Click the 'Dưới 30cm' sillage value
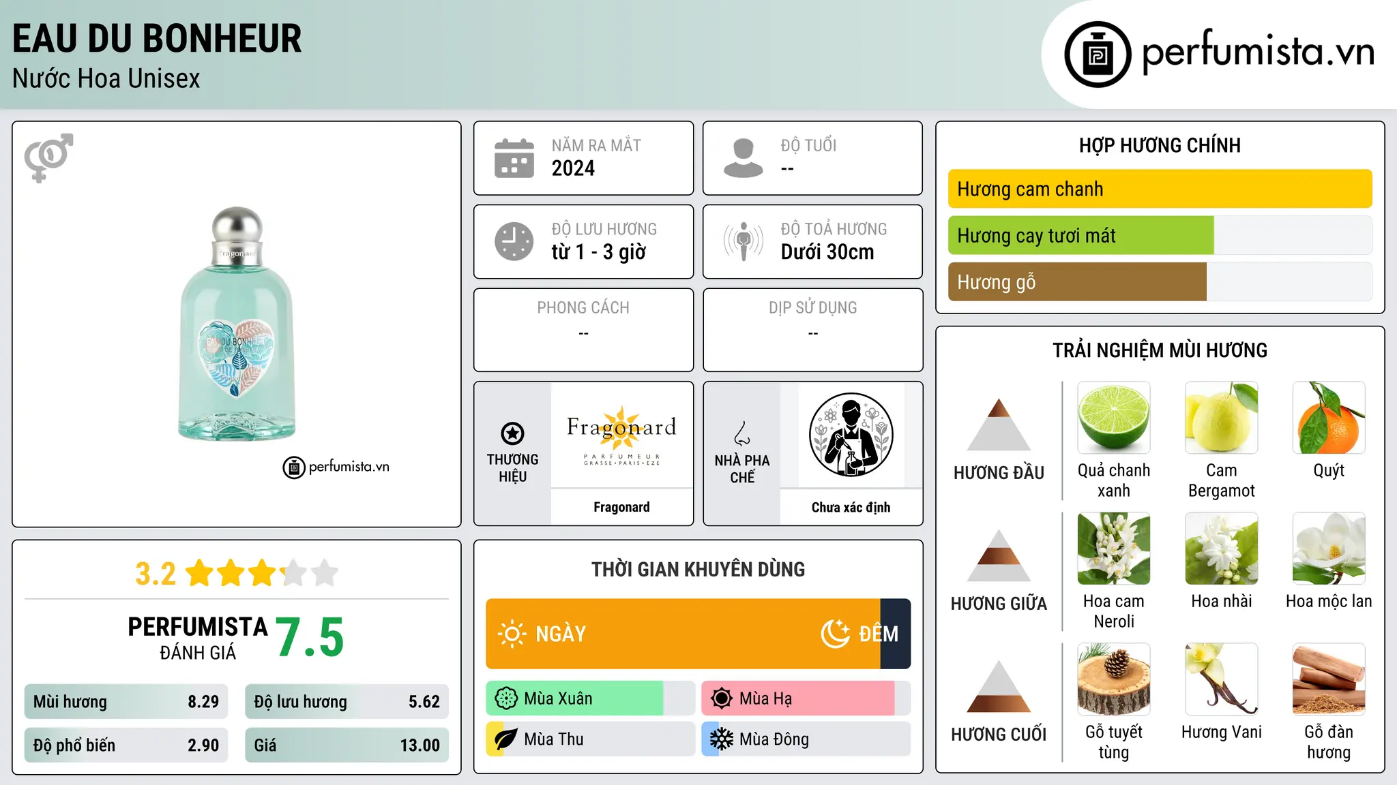1397x785 pixels. 827,252
